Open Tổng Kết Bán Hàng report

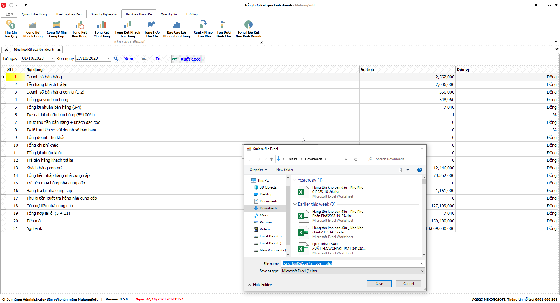tap(80, 29)
